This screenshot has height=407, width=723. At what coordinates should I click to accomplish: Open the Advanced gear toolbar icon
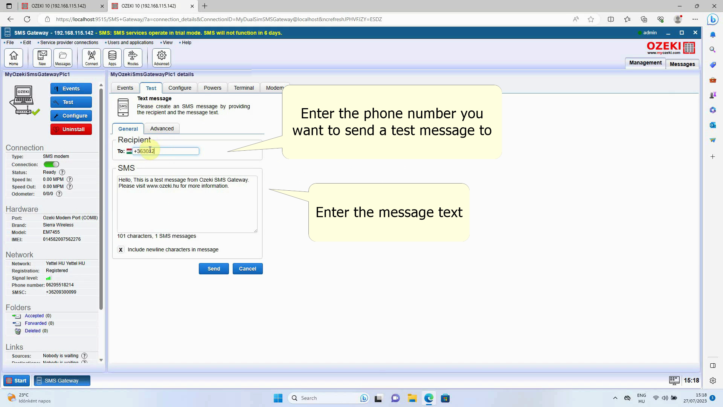[x=162, y=58]
